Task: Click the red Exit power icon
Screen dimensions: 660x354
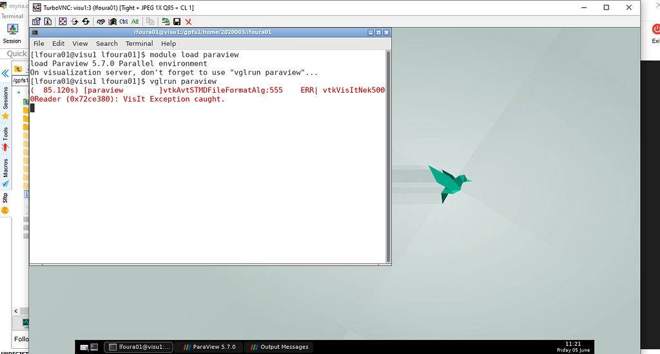Action: point(655,29)
